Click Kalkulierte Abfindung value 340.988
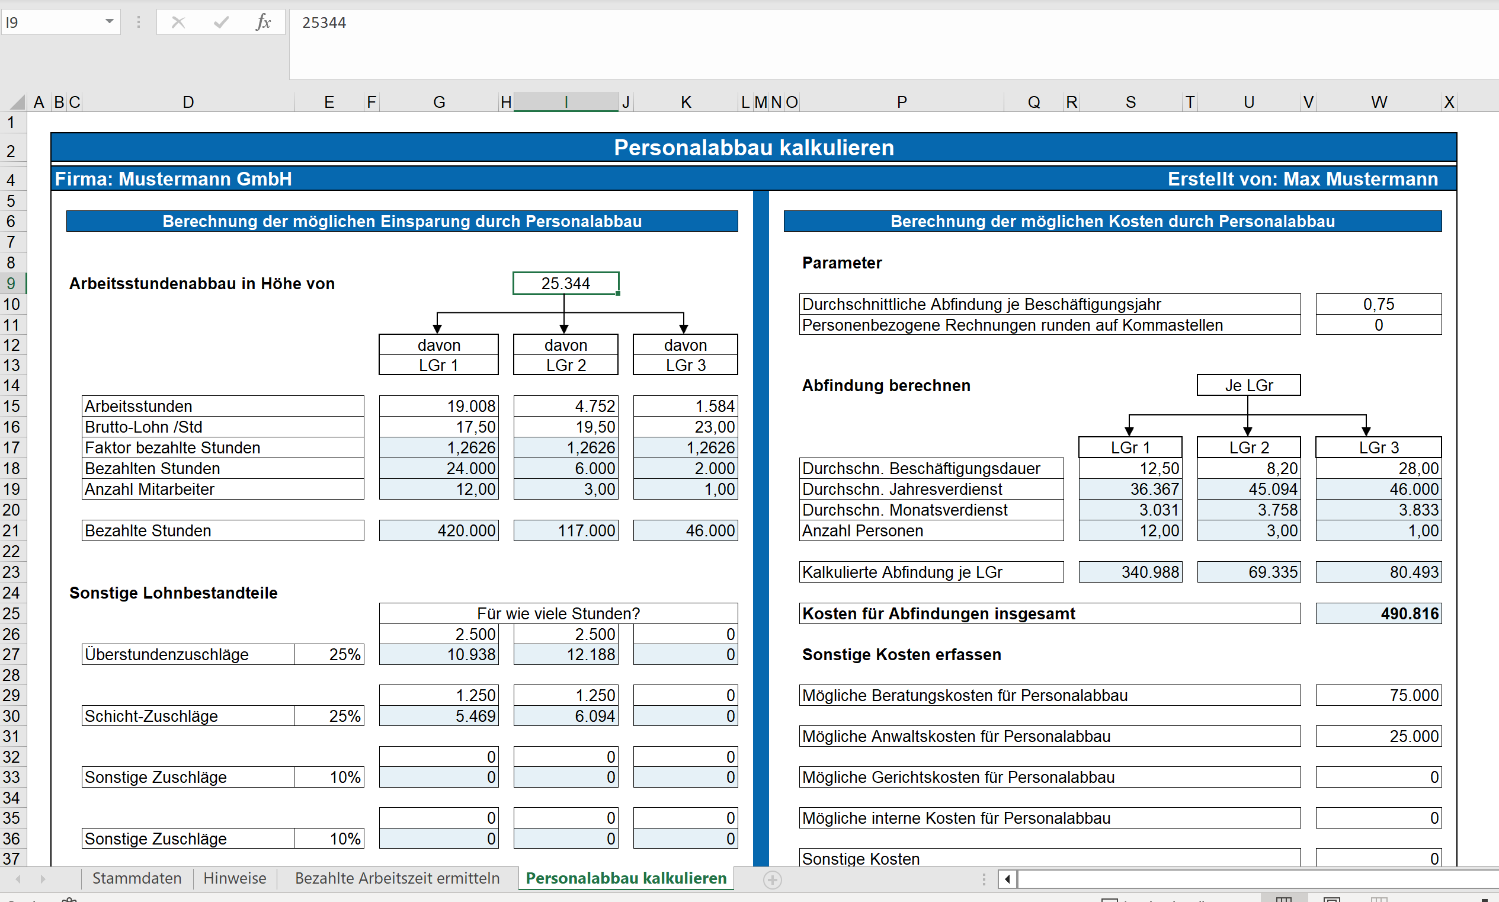Viewport: 1499px width, 902px height. click(x=1130, y=572)
